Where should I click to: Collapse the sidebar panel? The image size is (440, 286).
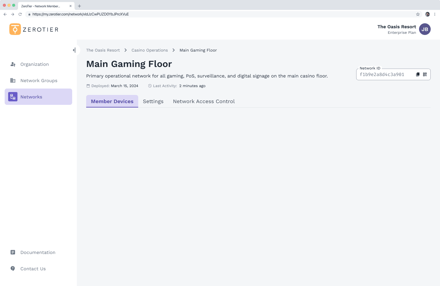point(74,50)
